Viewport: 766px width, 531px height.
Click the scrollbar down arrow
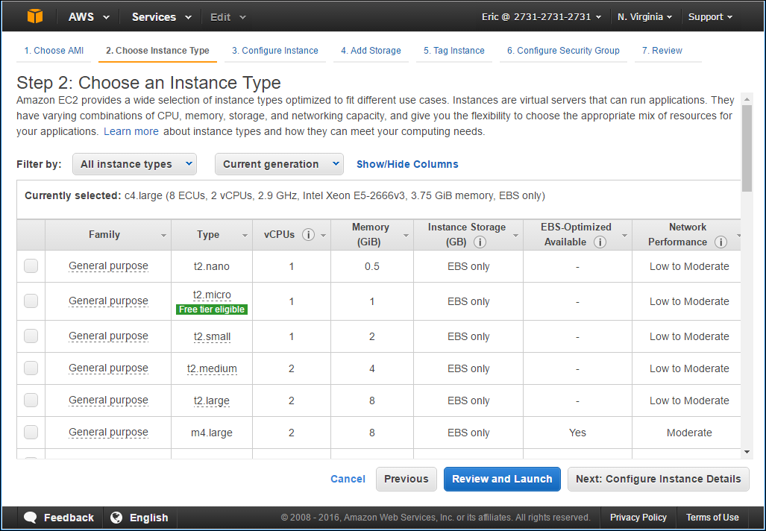[747, 452]
